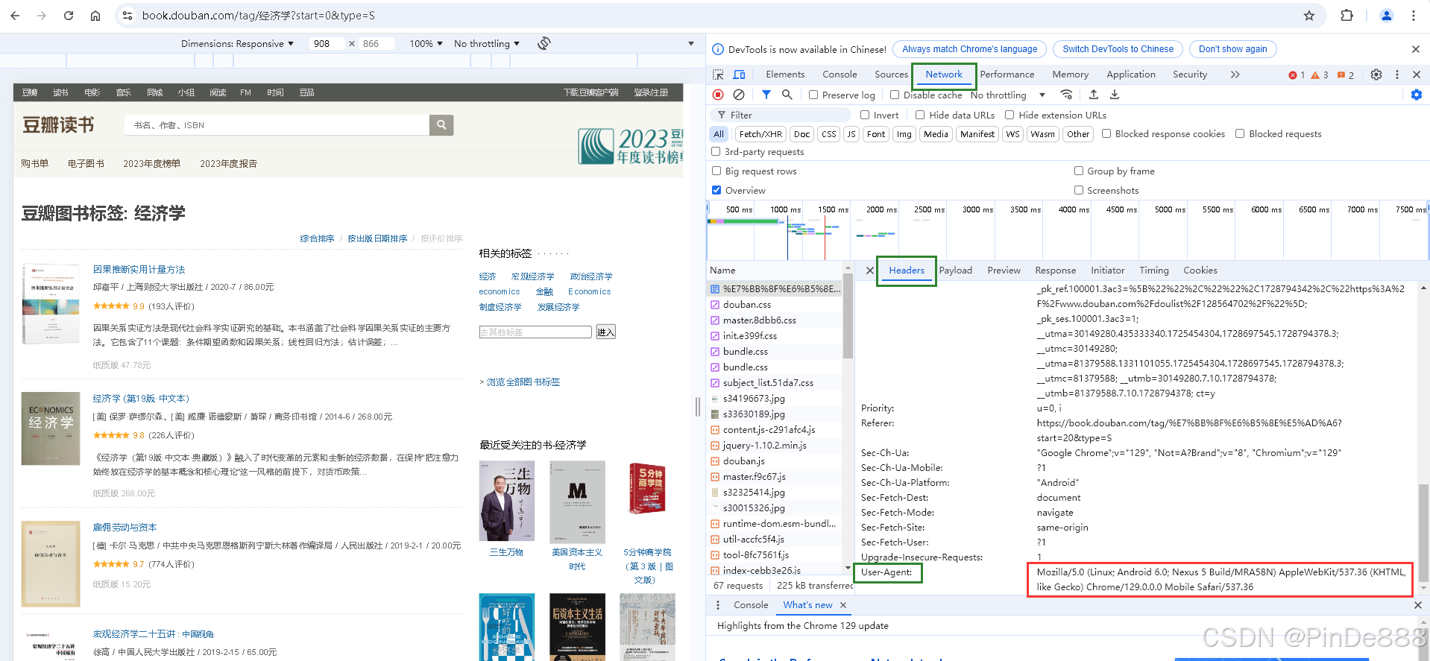
Task: Enable Preserve log checkbox
Action: click(x=813, y=95)
